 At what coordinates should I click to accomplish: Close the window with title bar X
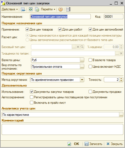(x=122, y=3)
